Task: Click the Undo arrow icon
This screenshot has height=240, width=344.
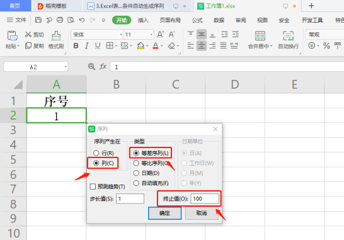Action: (82, 20)
